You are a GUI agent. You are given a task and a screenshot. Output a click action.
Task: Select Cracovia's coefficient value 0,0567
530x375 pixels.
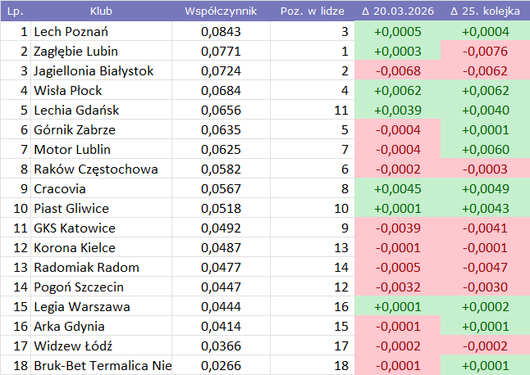pos(221,189)
